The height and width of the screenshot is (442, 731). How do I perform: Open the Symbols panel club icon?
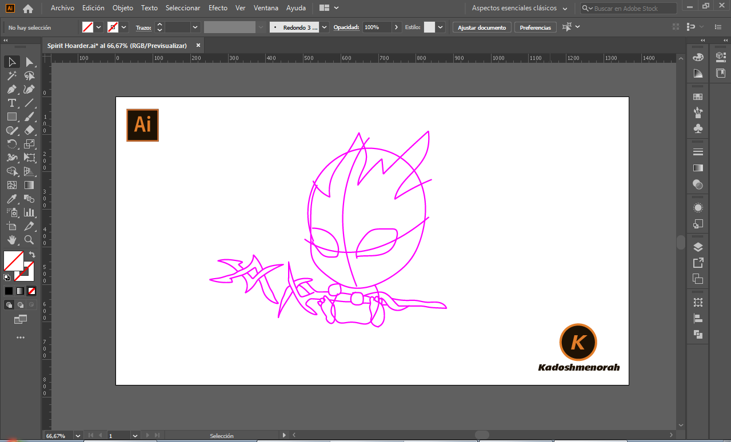click(698, 129)
